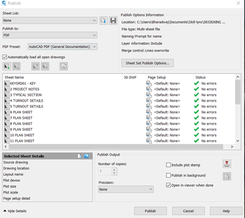
Task: Click page setup Default None for 2 PROJECT NOTES
Action: [x=167, y=89]
